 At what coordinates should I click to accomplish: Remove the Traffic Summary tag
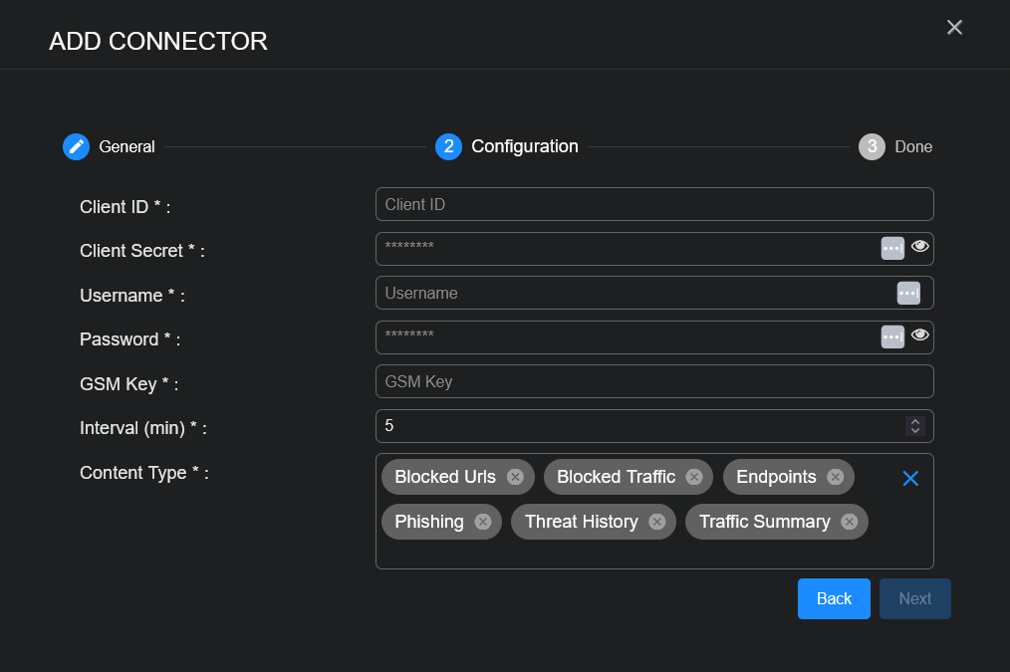click(849, 522)
